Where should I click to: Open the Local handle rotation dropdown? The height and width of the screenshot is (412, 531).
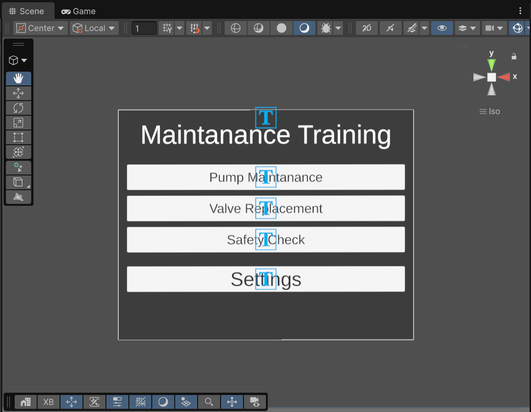[x=94, y=28]
